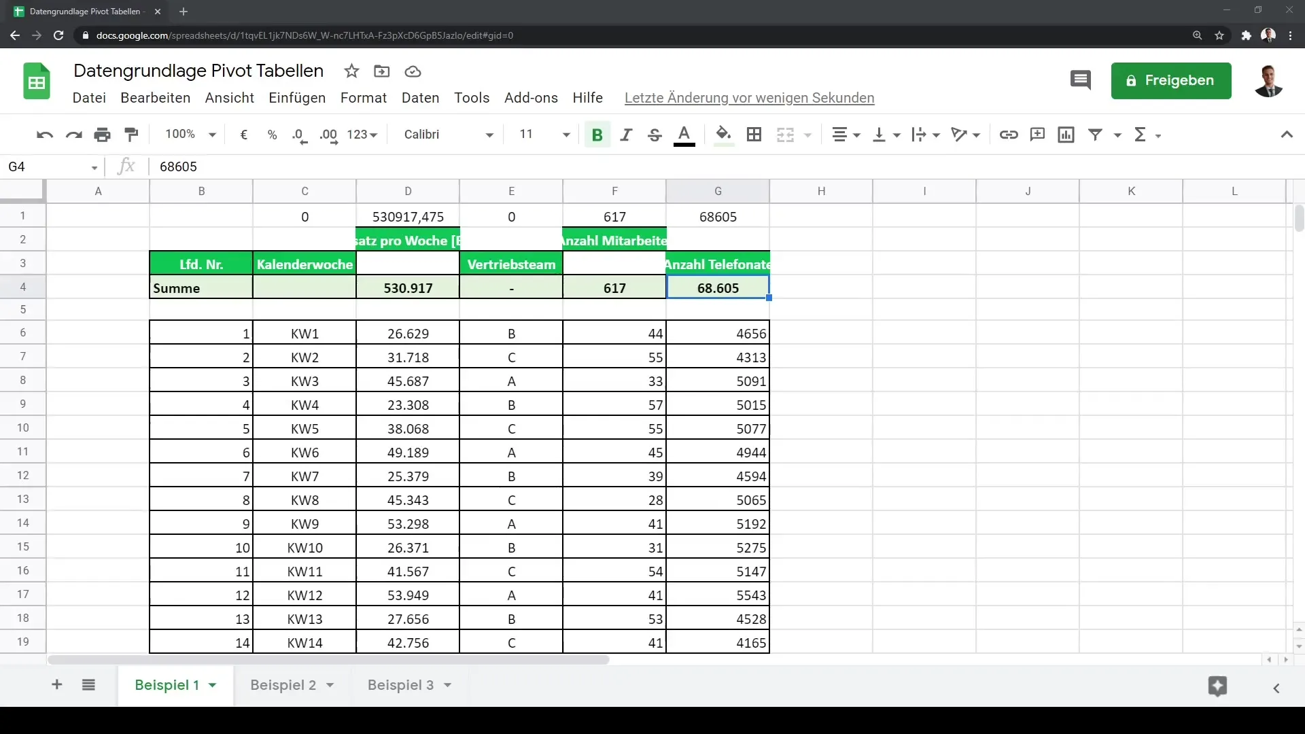Toggle the Euro currency format
The width and height of the screenshot is (1305, 734).
click(244, 135)
